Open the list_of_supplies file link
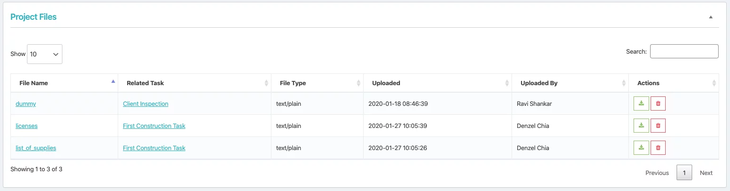Screen dimensions: 730x191 pyautogui.click(x=36, y=148)
